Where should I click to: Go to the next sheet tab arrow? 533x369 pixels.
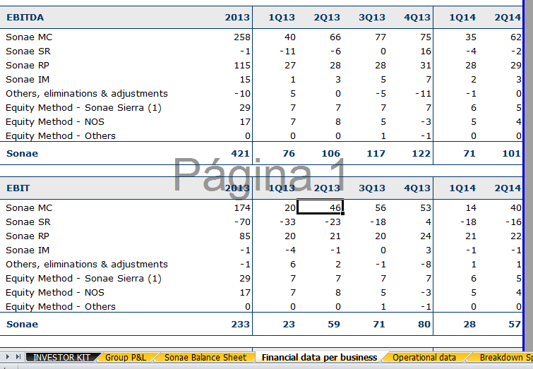click(x=8, y=357)
